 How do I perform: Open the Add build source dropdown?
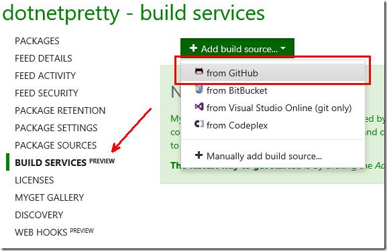[237, 48]
